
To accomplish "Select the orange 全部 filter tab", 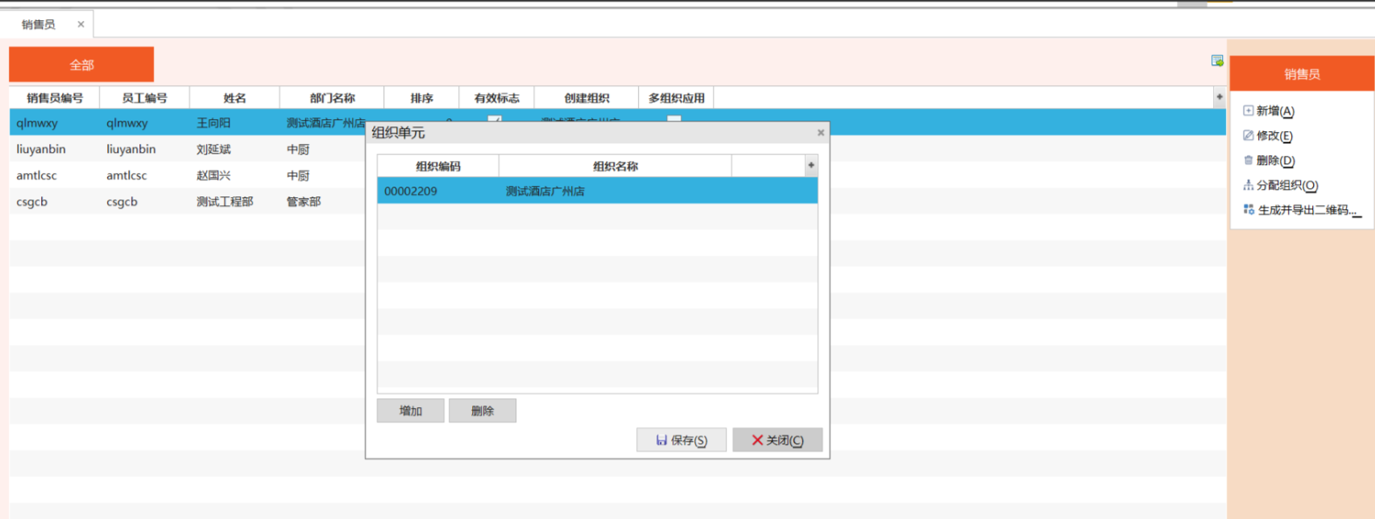I will [x=81, y=64].
